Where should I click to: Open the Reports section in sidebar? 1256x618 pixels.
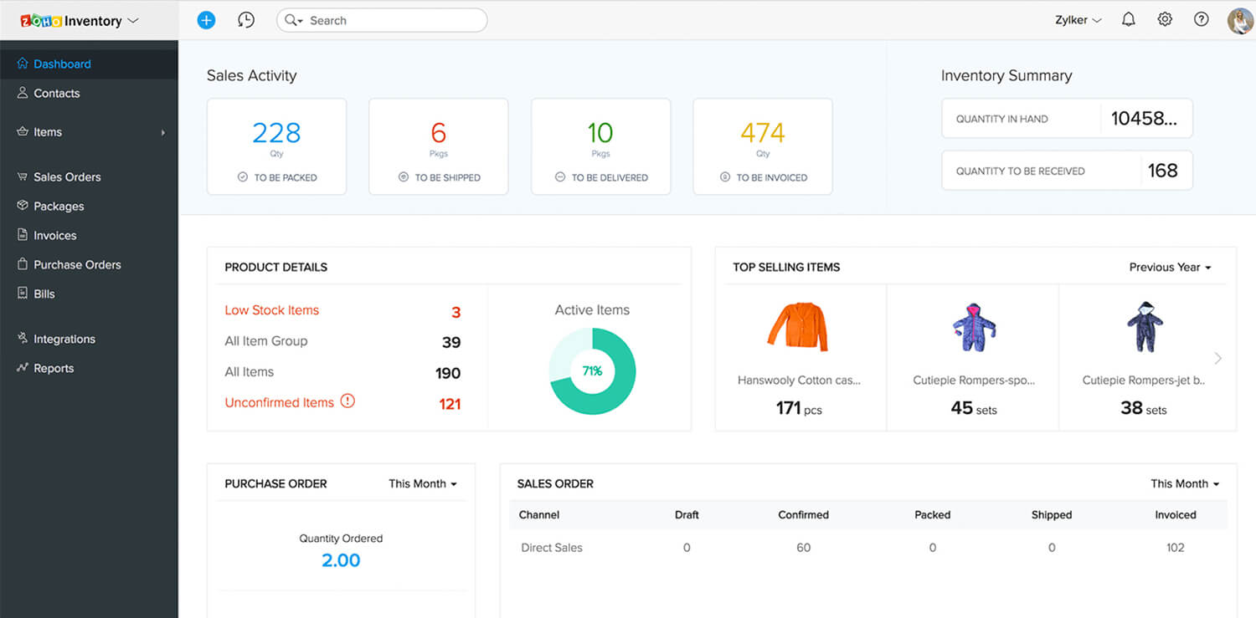pyautogui.click(x=54, y=368)
